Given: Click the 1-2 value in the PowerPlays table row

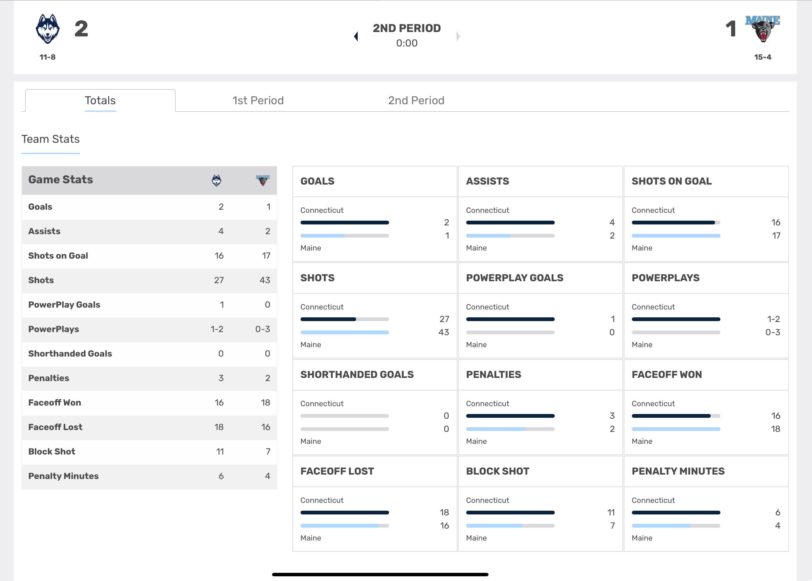Looking at the screenshot, I should (217, 329).
